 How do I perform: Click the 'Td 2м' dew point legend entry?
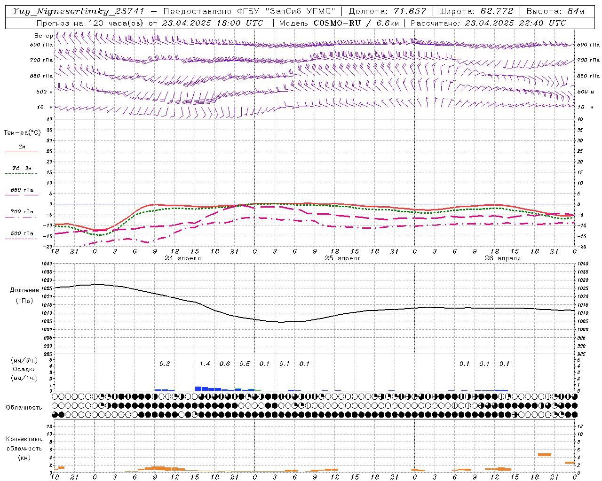22,168
